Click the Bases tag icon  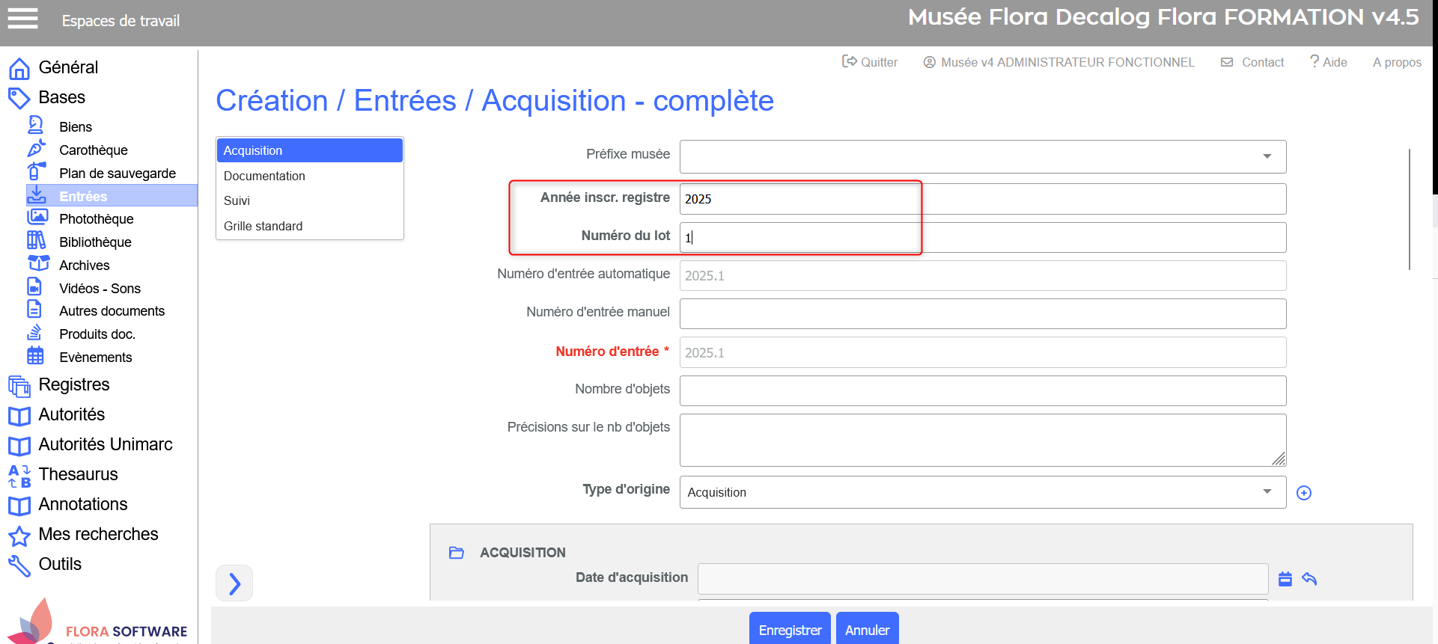pos(19,98)
